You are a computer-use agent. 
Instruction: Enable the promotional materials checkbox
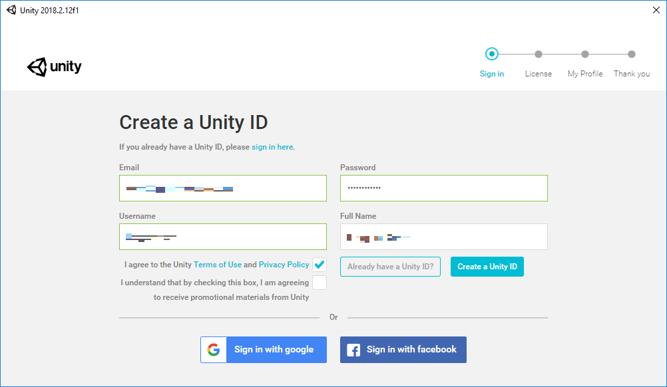[320, 283]
